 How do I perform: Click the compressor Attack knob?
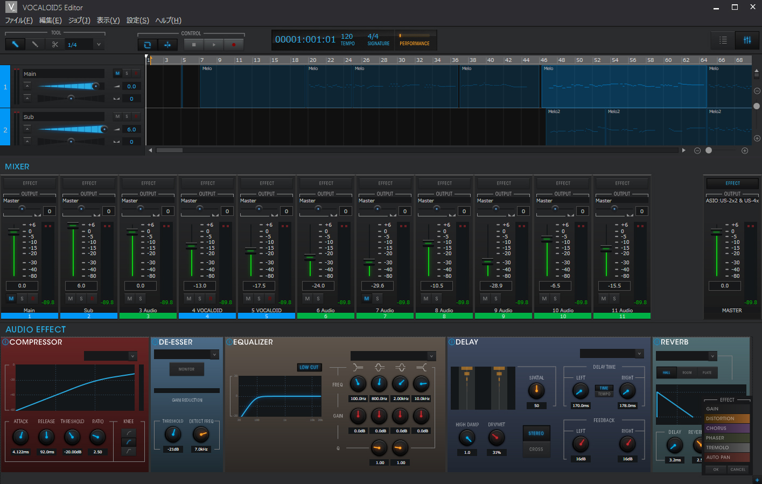pos(20,437)
